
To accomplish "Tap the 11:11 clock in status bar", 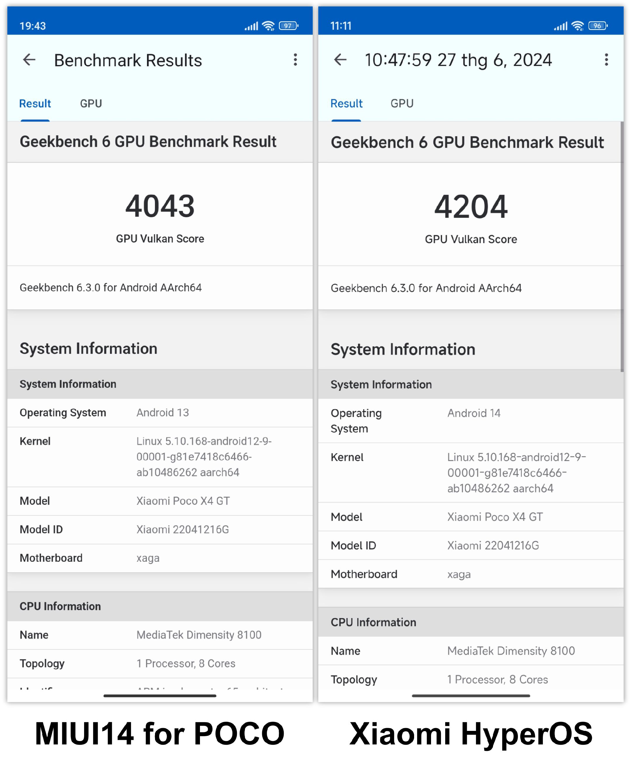I will pos(341,26).
